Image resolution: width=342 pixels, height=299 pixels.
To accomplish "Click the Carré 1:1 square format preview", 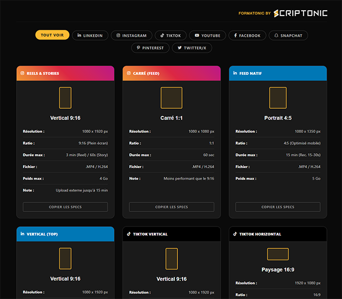I will [x=172, y=98].
